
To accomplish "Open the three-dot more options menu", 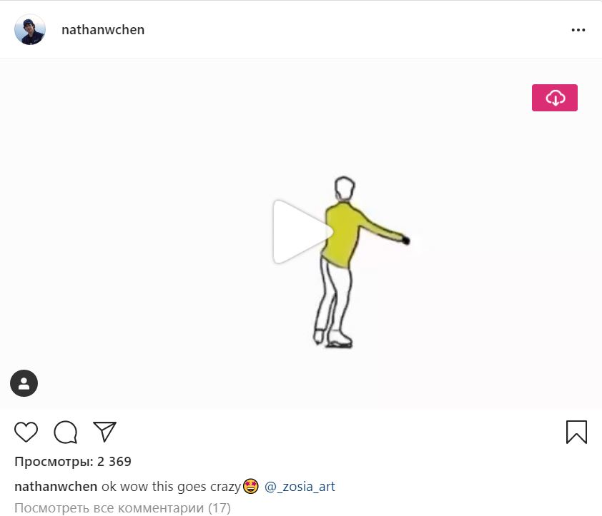I will click(578, 31).
